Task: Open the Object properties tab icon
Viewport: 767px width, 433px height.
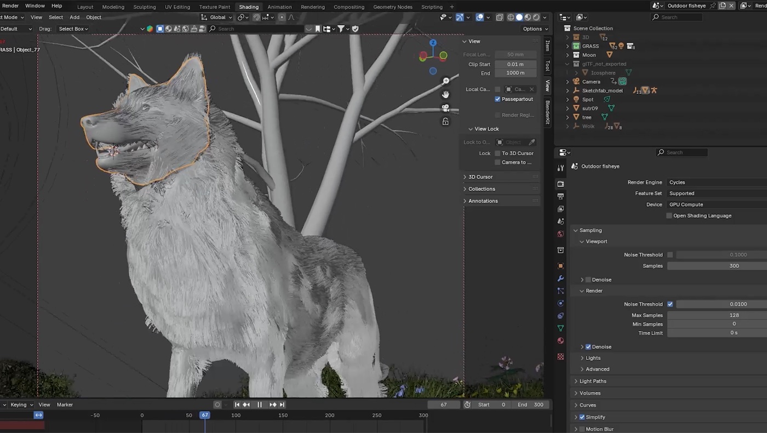Action: [x=560, y=266]
